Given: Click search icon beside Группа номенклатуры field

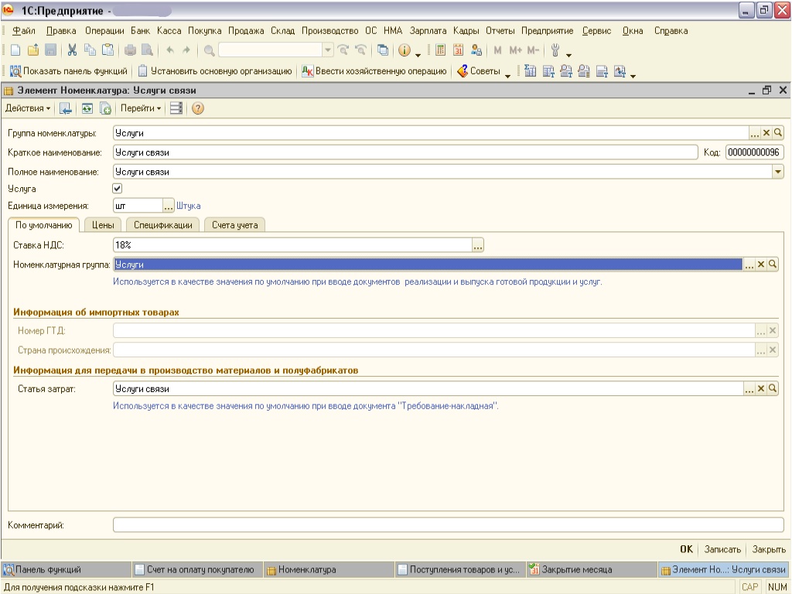Looking at the screenshot, I should tap(778, 133).
